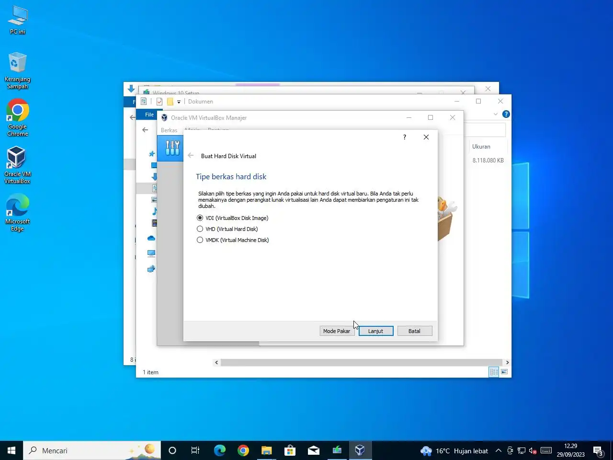This screenshot has height=460, width=613.
Task: Select the Music note item in Explorer sidebar
Action: pyautogui.click(x=155, y=211)
